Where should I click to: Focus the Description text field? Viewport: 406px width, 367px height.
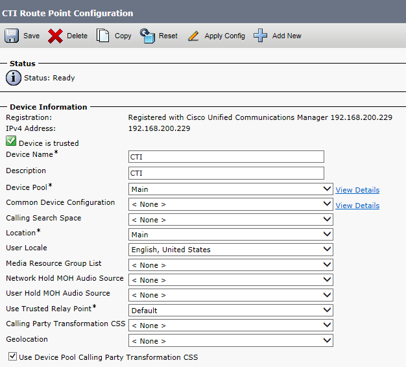coord(226,173)
